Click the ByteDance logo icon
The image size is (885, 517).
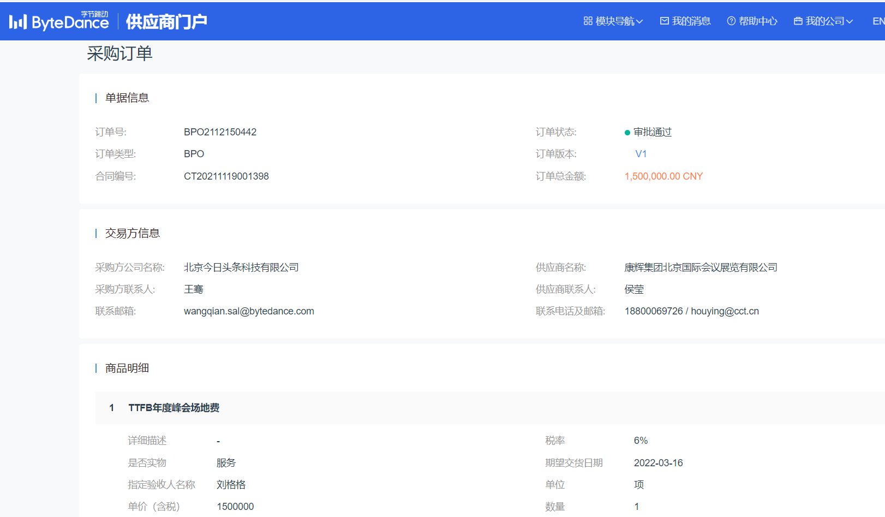click(18, 22)
